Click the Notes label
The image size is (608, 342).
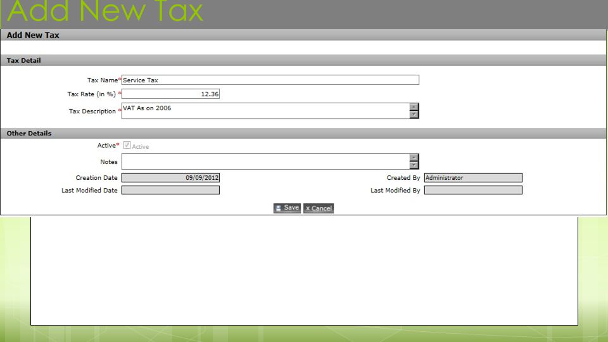[109, 161]
